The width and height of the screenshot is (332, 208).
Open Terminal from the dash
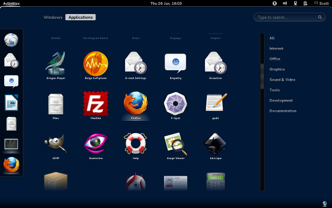pos(11,145)
